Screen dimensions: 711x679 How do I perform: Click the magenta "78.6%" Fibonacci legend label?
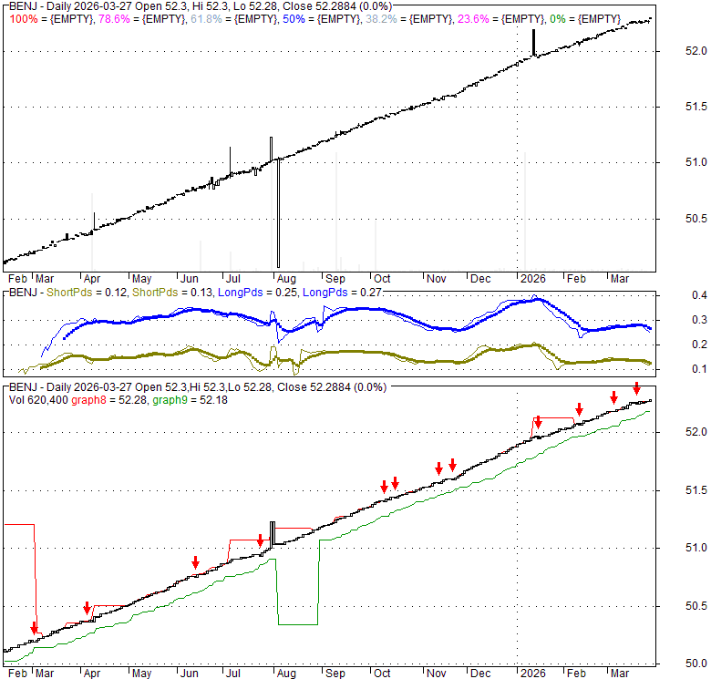coord(114,19)
